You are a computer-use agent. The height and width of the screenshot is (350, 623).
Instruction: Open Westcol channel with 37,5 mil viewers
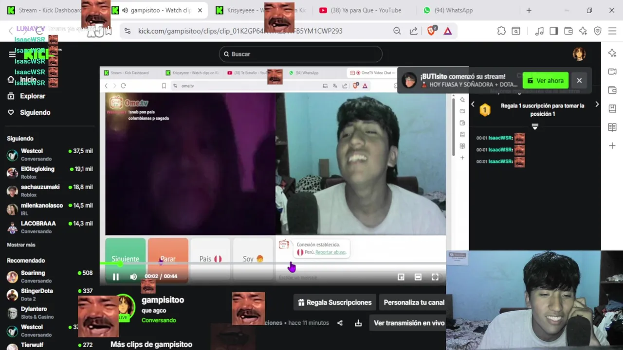[49, 155]
